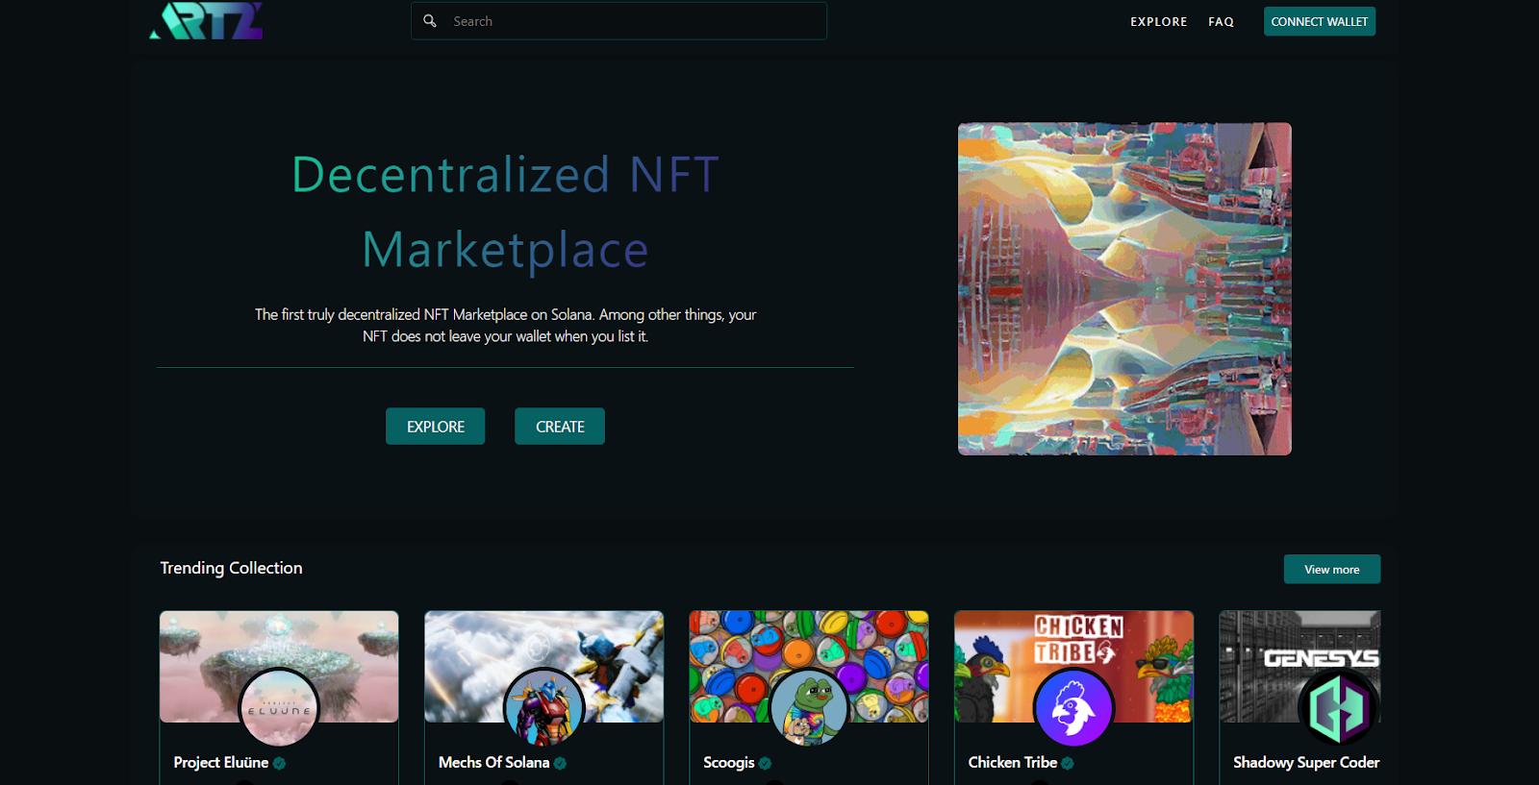Click the ARTZ logo
The width and height of the screenshot is (1539, 785).
click(x=206, y=20)
